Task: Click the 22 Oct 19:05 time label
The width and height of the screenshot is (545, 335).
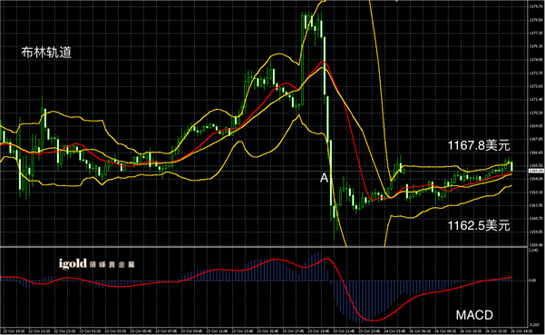Action: point(15,331)
